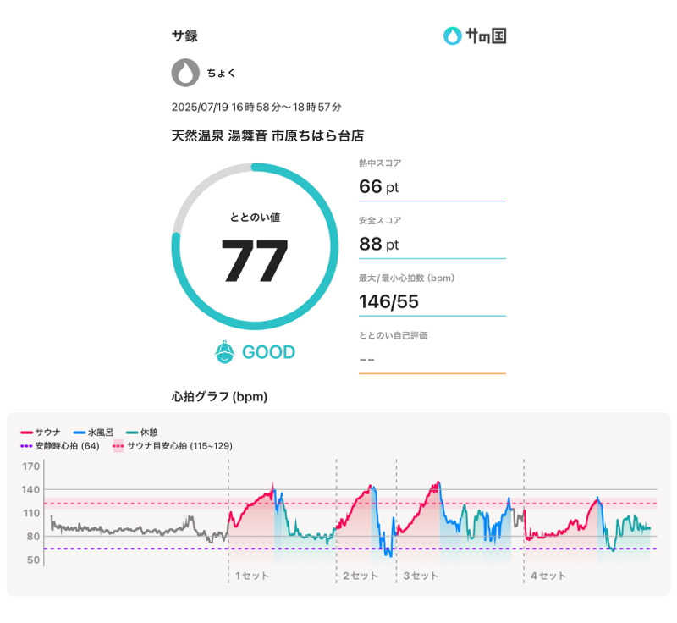Open the facility name 天然温泉 湯舞音 市原ちはら台店
The image size is (677, 623).
click(x=267, y=135)
